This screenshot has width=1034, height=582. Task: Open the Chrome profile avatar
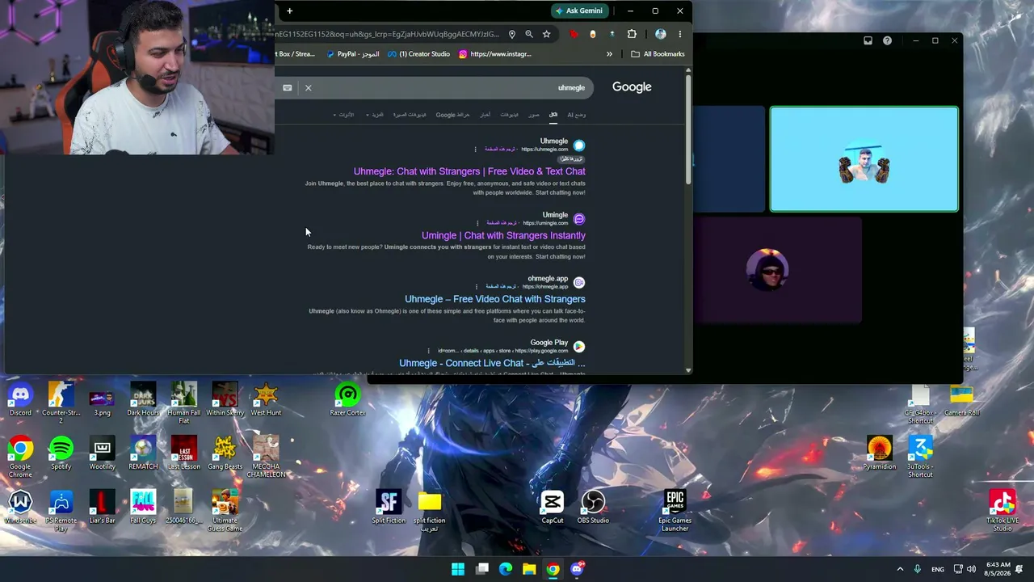pyautogui.click(x=661, y=34)
